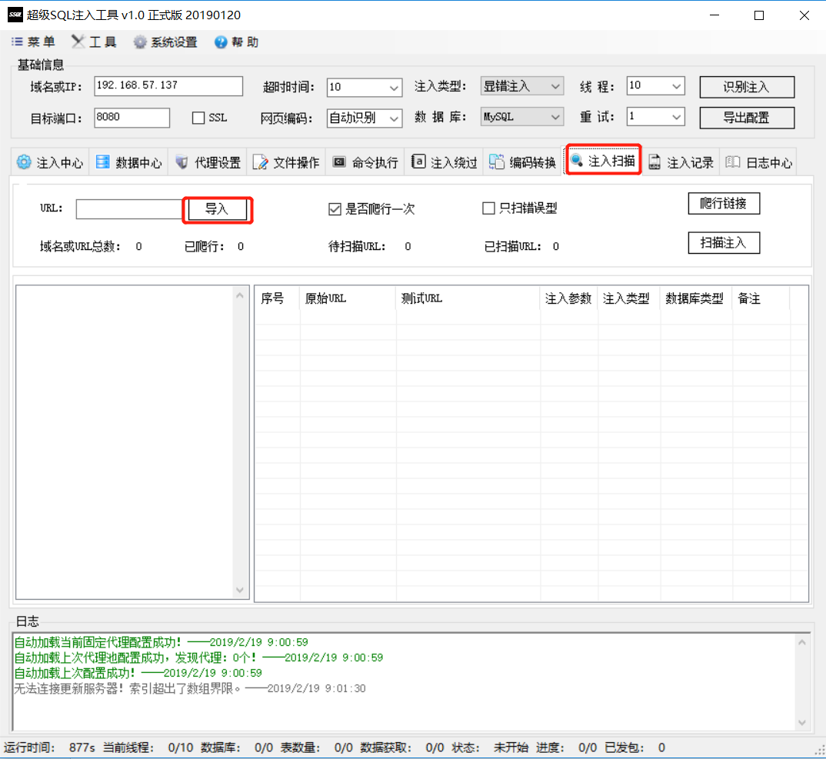Open the 文件操作 tab
This screenshot has height=759, width=826.
287,163
